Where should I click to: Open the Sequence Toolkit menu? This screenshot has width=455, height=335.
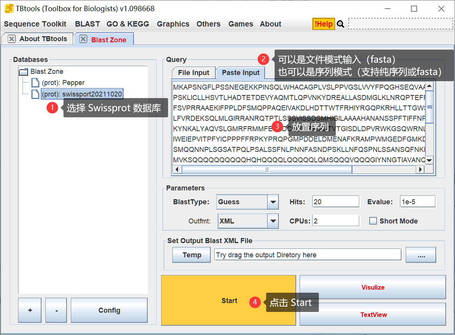35,24
